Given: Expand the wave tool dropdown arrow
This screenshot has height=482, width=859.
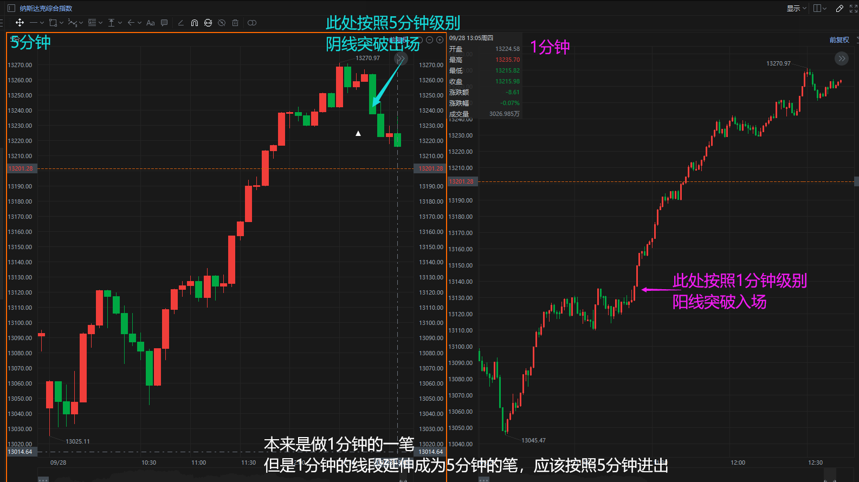Looking at the screenshot, I should (x=81, y=23).
